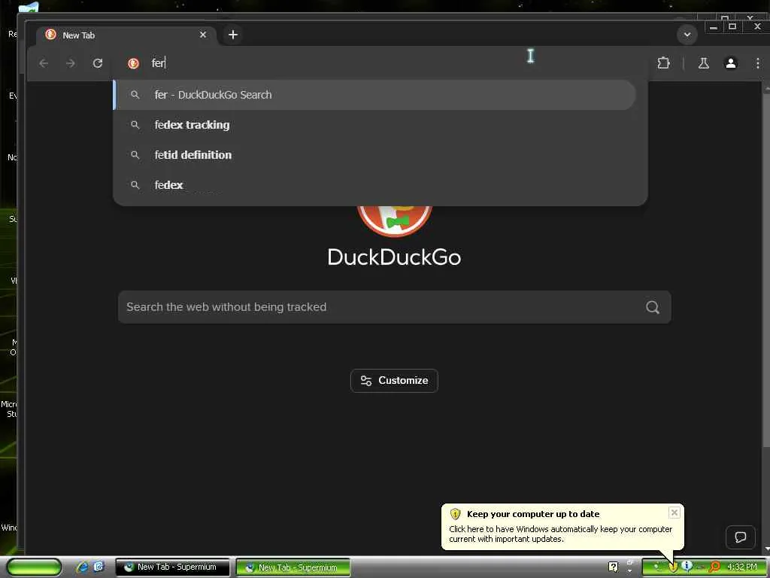Image resolution: width=770 pixels, height=578 pixels.
Task: Click the DuckDuckGo icon in the address bar
Action: (133, 63)
